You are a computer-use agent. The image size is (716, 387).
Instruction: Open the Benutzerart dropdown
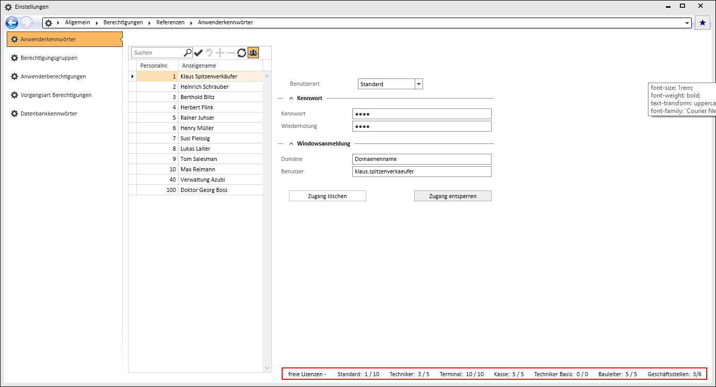(x=418, y=84)
